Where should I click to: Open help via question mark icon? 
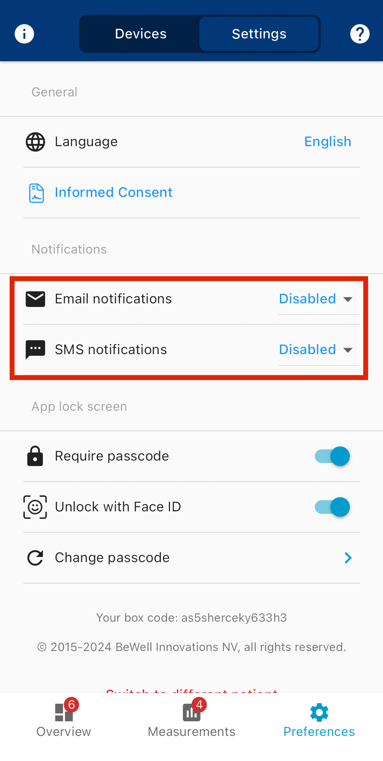360,34
